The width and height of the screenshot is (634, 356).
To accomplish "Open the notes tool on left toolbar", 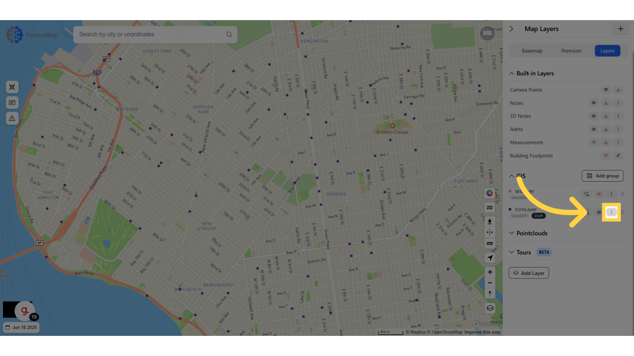I will tap(12, 103).
